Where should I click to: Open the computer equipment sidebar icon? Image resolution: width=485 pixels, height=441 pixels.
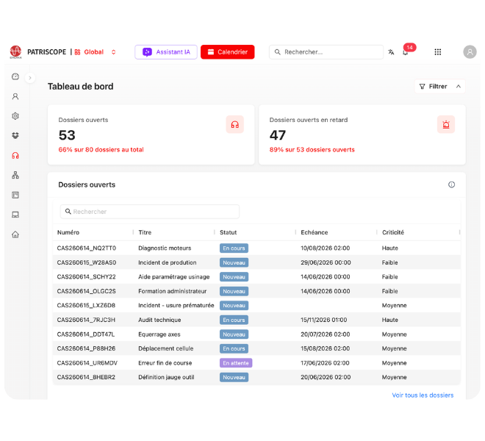click(15, 215)
